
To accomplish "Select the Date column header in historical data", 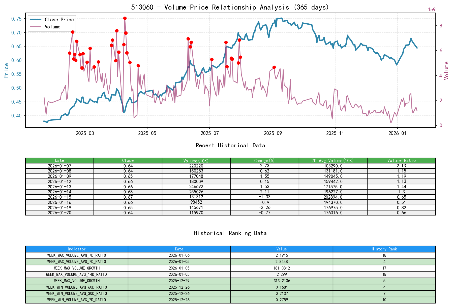I will click(x=59, y=160).
